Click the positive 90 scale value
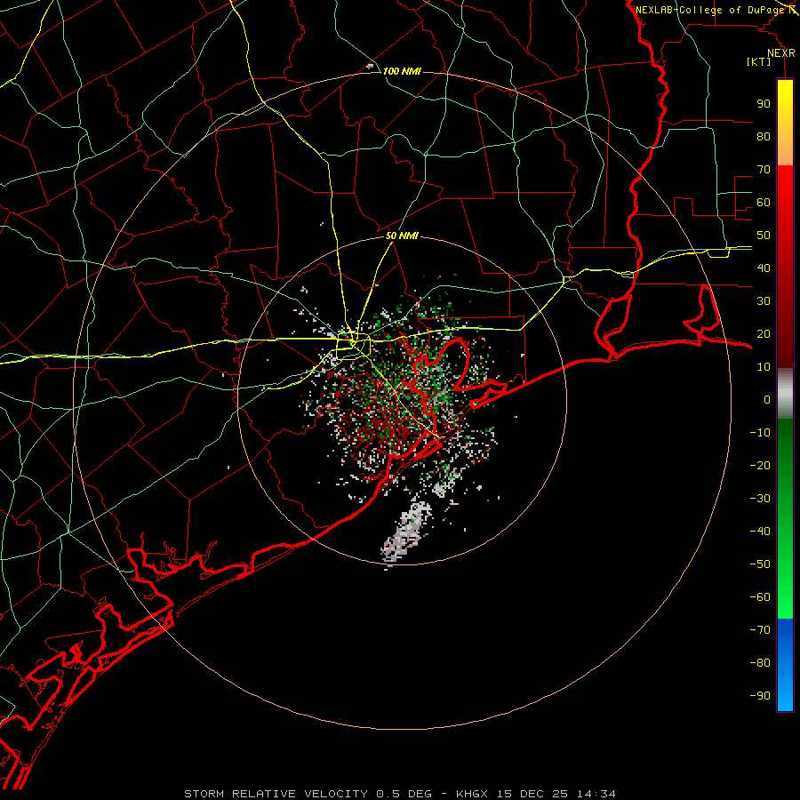 tap(764, 104)
